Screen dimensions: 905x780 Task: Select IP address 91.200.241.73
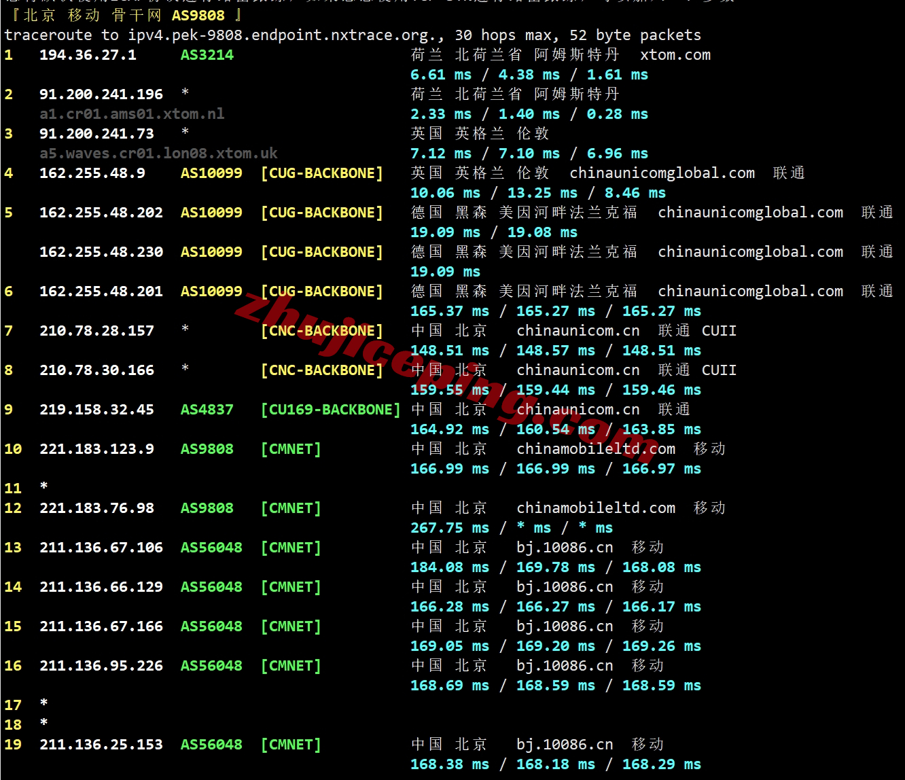[96, 134]
